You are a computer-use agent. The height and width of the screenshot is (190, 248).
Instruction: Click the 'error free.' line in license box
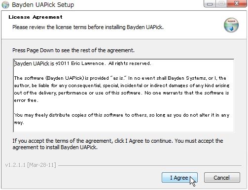(26, 100)
